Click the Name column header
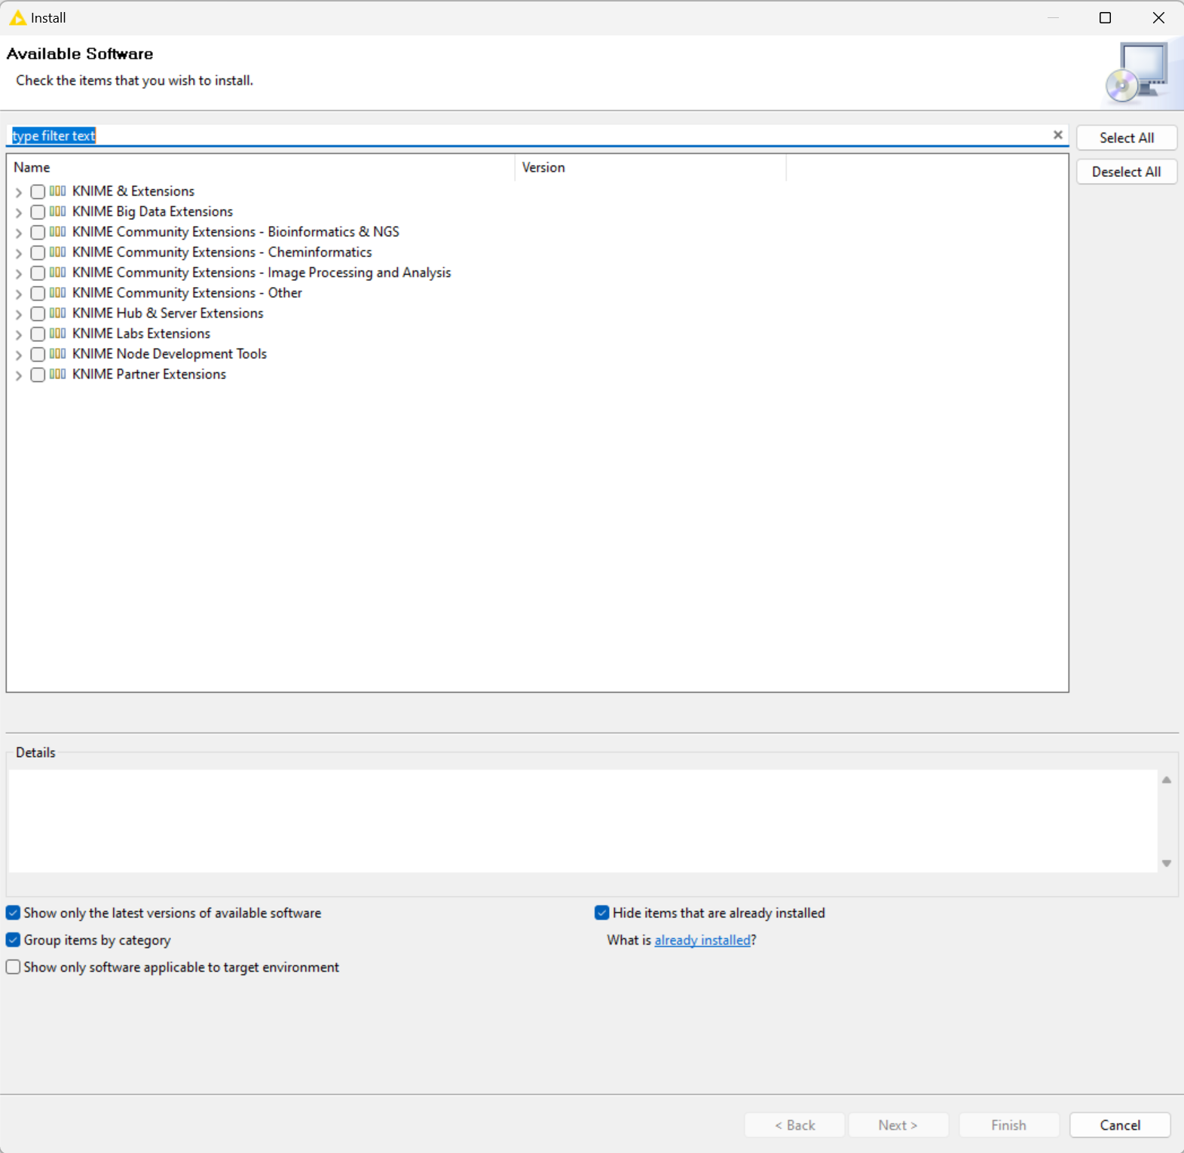Viewport: 1184px width, 1153px height. [261, 167]
